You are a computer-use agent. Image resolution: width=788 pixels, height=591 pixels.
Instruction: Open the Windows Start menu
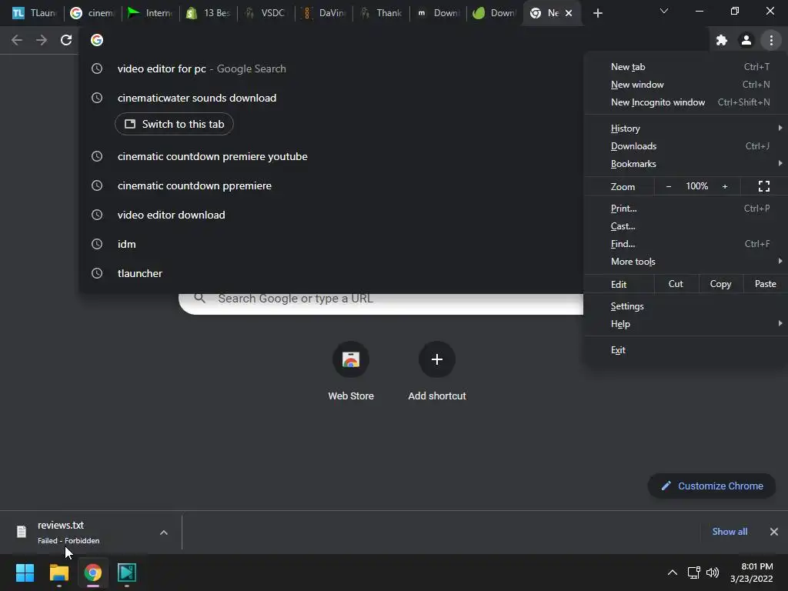pos(25,573)
